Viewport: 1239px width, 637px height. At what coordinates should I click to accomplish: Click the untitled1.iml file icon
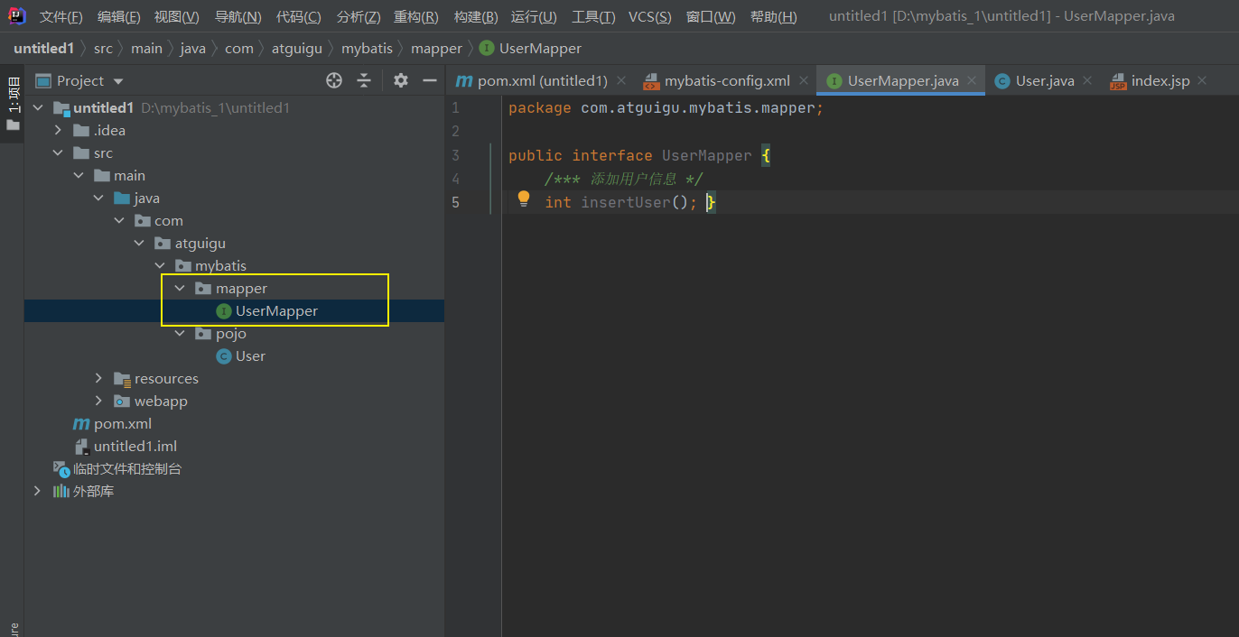[81, 447]
